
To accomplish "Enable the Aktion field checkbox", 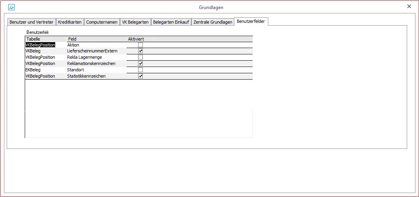I will pyautogui.click(x=140, y=45).
